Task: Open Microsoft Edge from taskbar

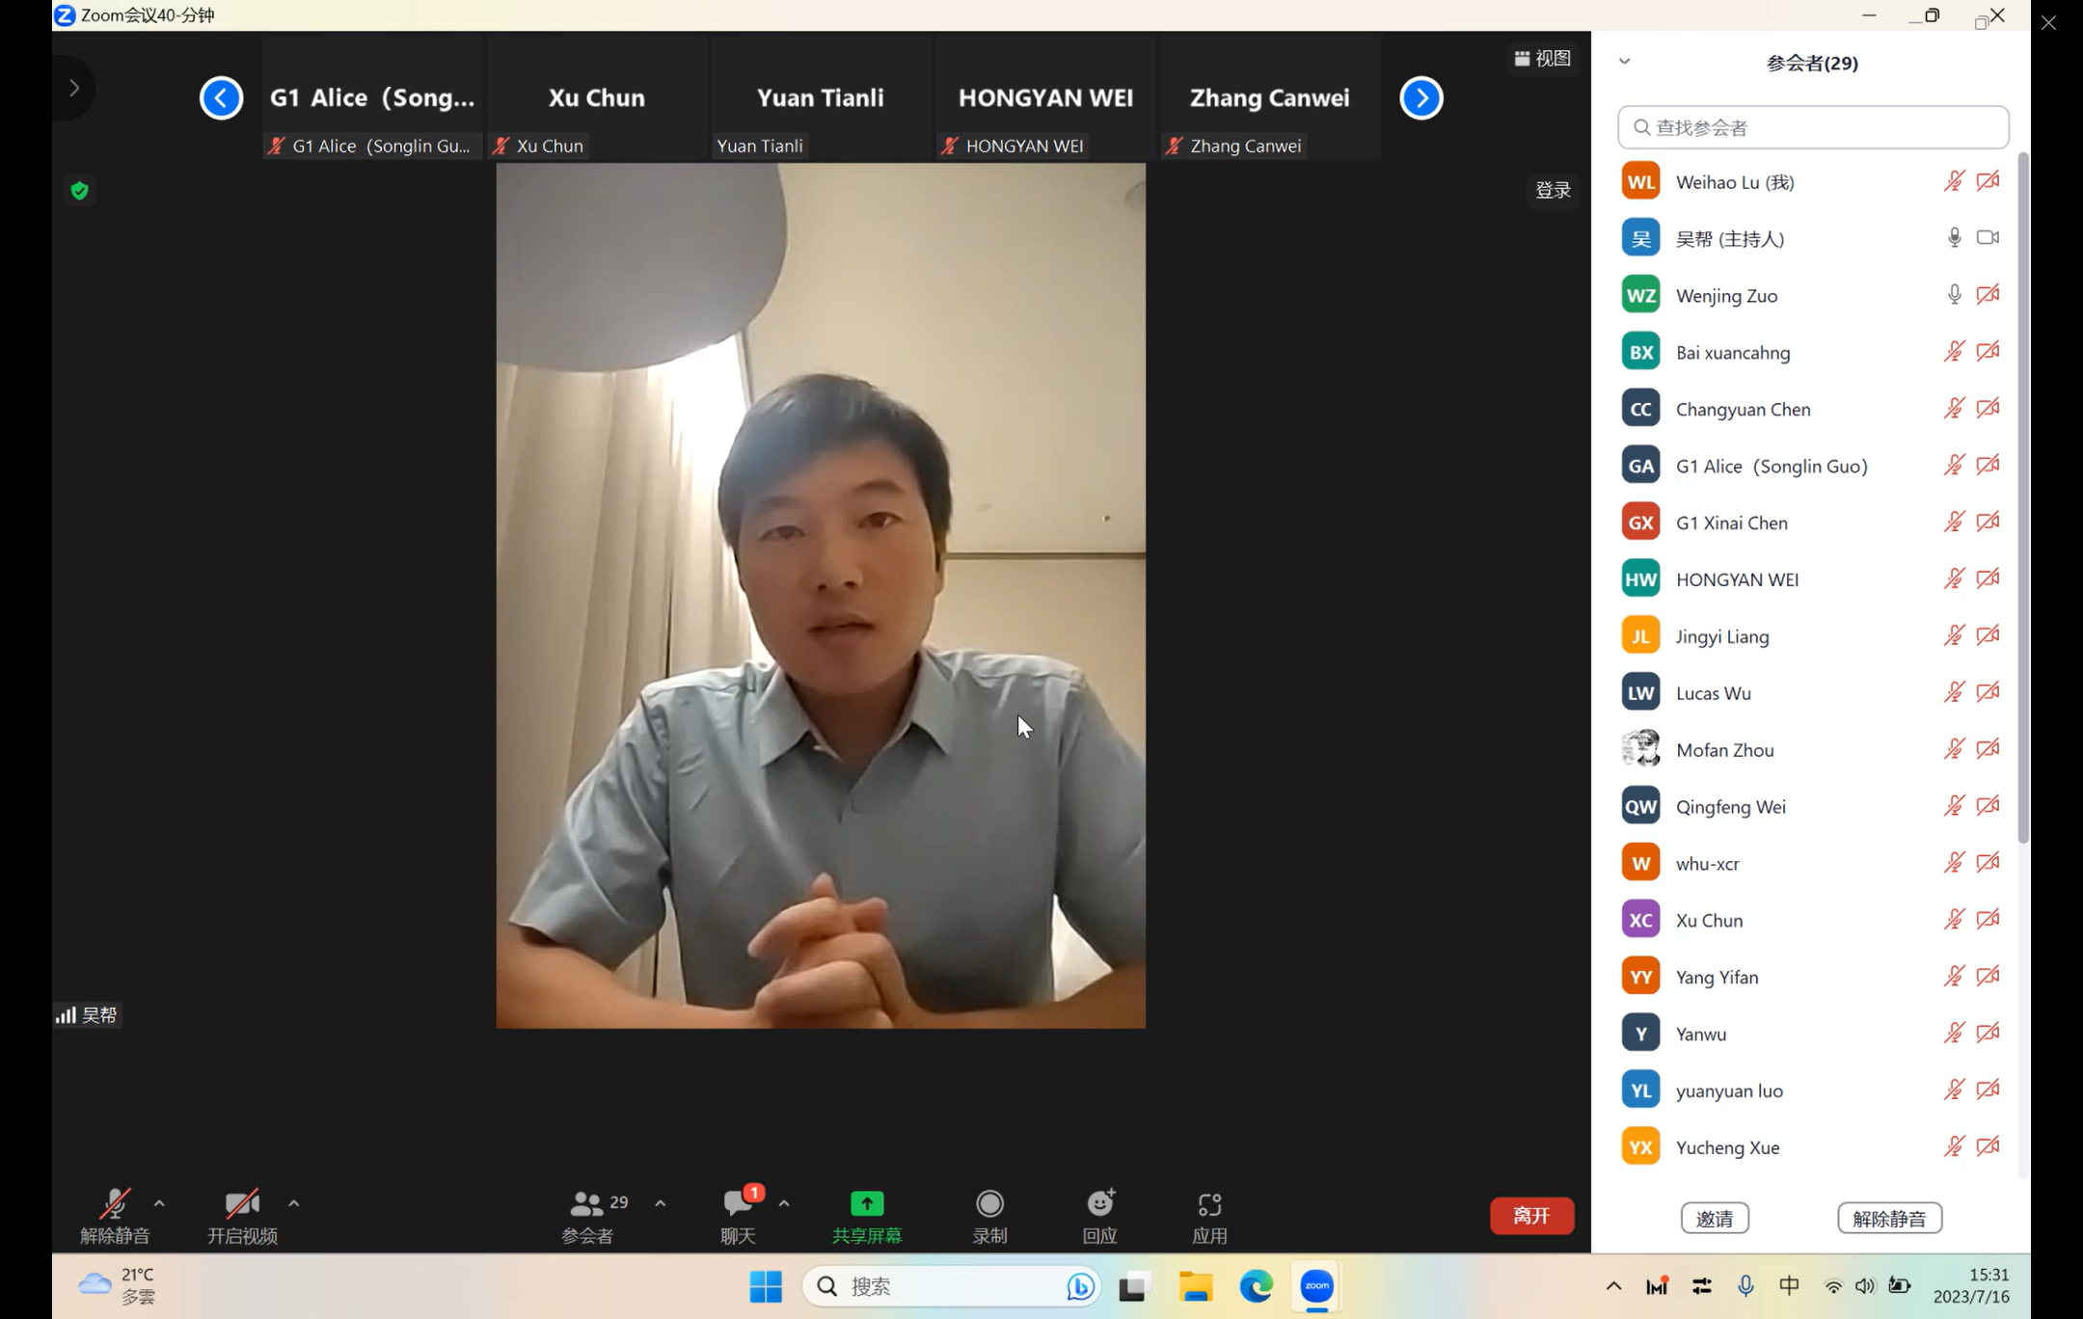Action: coord(1256,1286)
